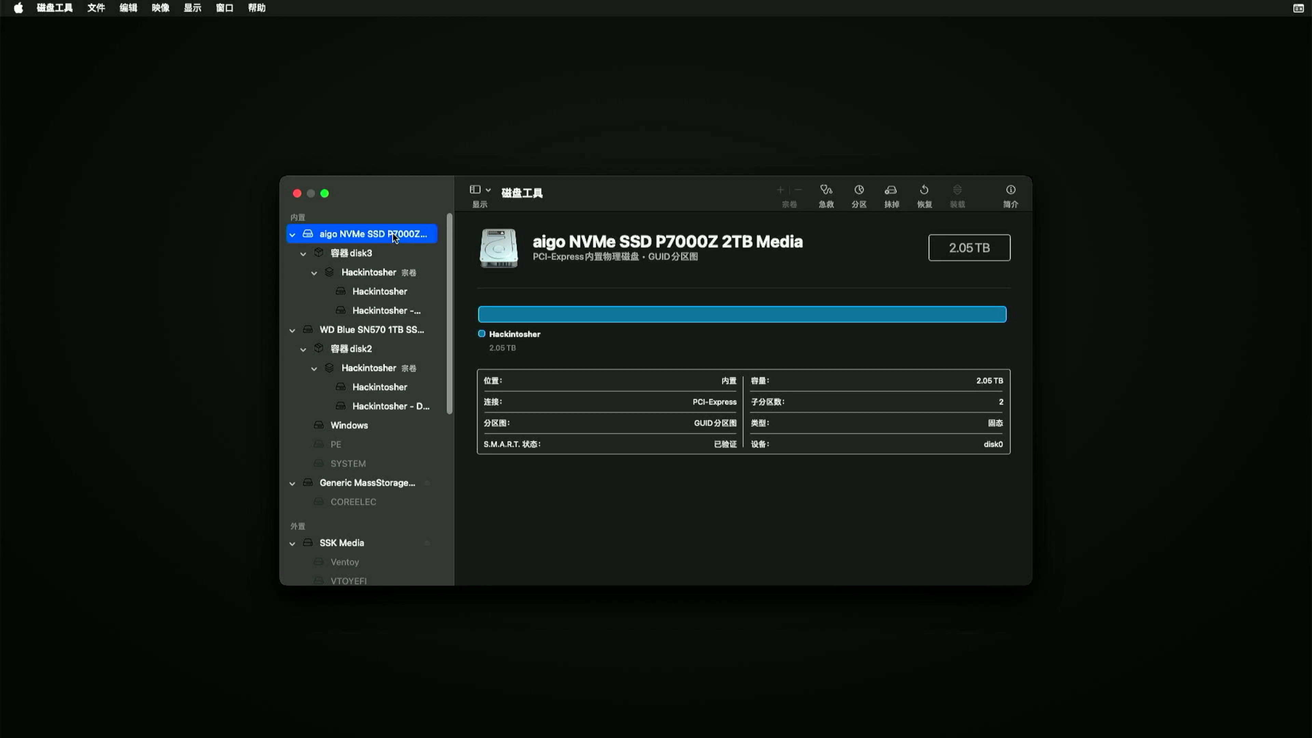Click the PCI-Express connection value

coord(714,402)
